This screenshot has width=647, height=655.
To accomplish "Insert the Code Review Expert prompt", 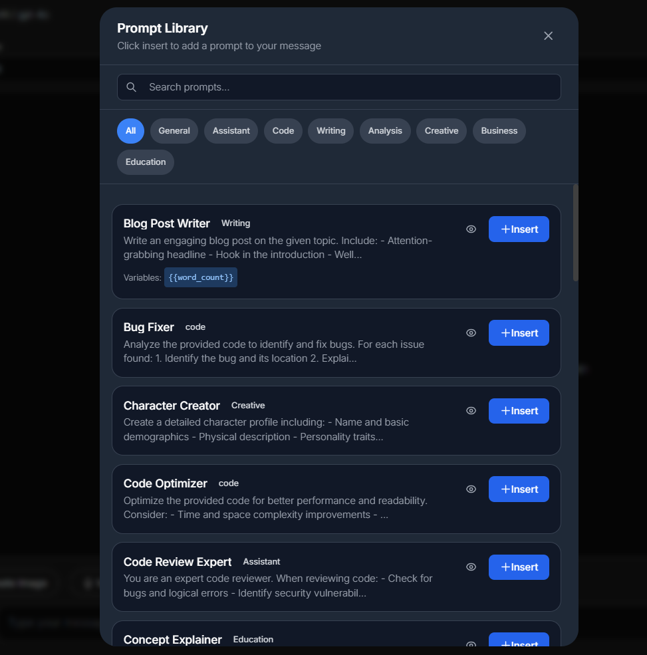I will [519, 567].
